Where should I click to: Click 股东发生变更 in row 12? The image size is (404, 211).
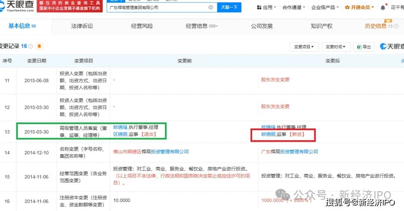coord(275,106)
